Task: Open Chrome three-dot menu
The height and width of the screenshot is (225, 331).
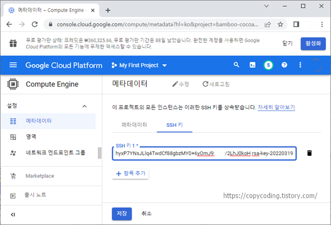Action: tap(322, 25)
